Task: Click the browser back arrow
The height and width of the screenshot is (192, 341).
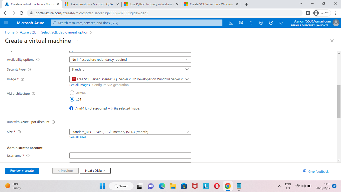Action: click(5, 13)
